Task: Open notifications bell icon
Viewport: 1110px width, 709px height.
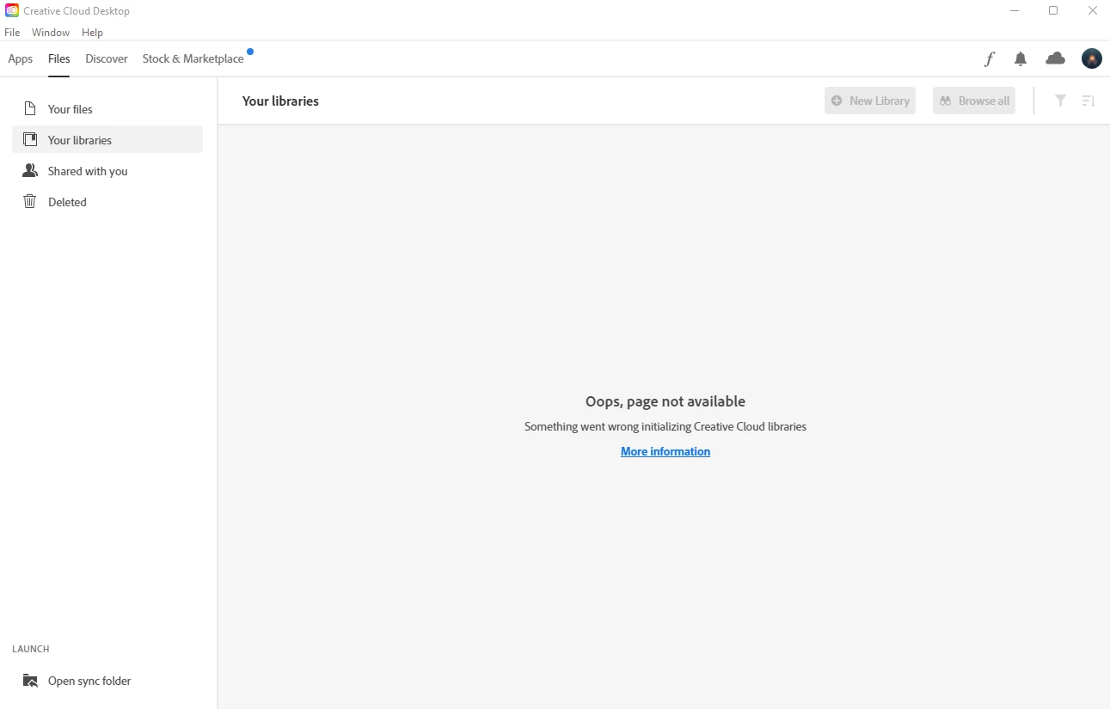Action: click(x=1021, y=58)
